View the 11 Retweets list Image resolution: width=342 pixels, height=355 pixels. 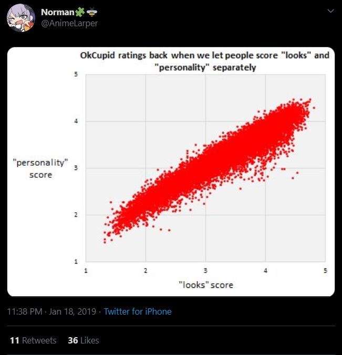pyautogui.click(x=33, y=340)
